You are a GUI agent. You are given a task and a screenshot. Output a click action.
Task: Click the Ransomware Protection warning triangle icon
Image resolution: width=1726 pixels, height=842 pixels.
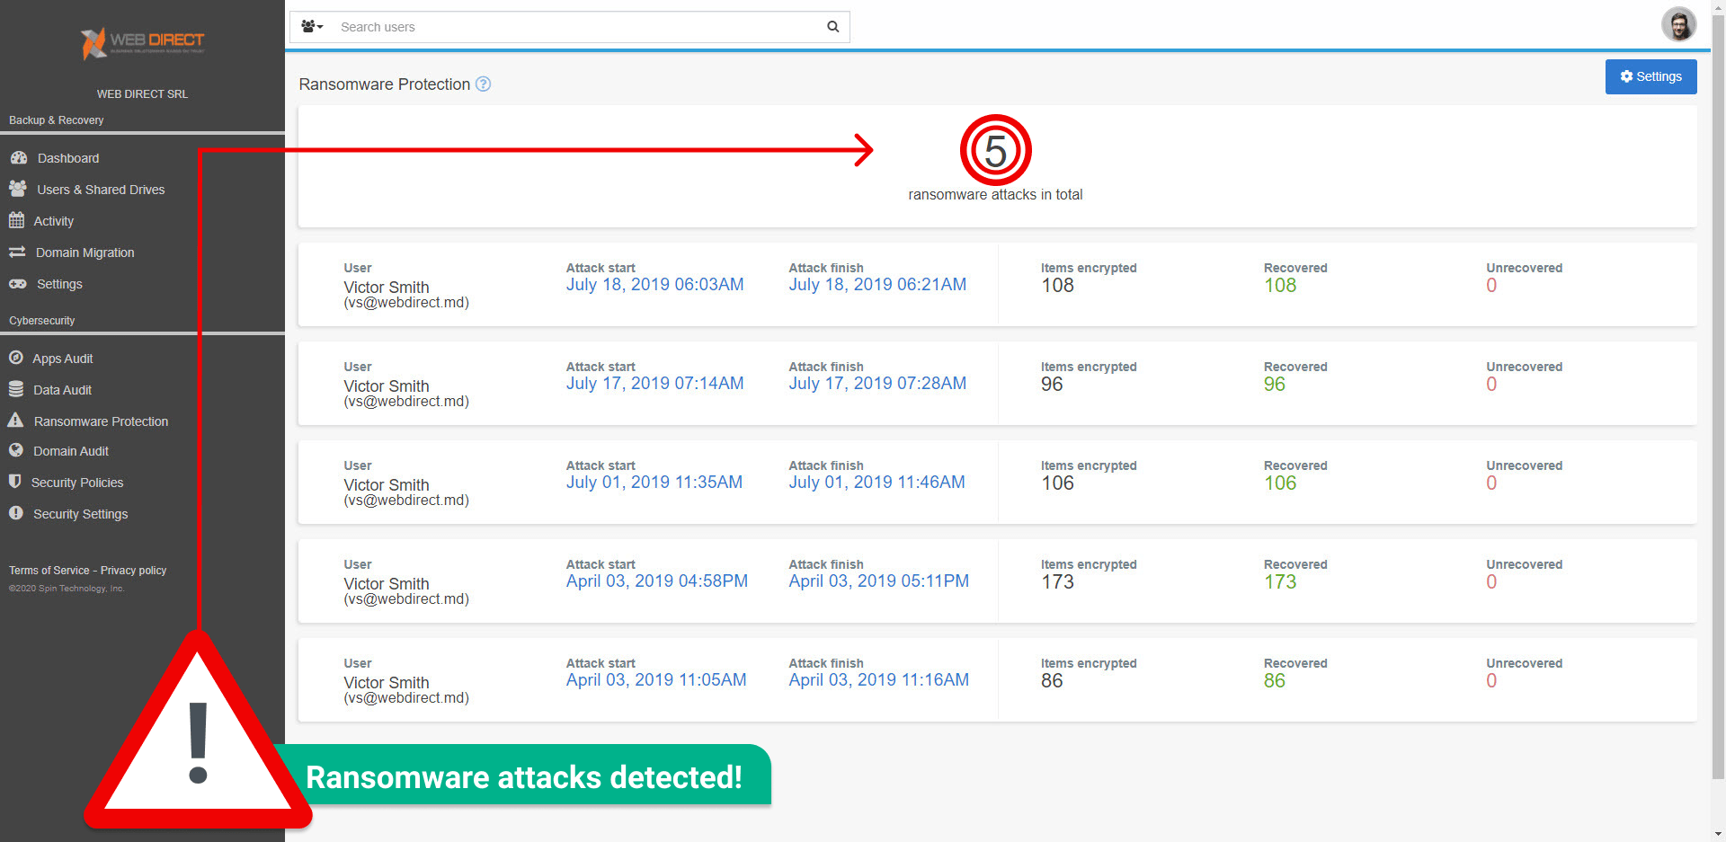point(16,421)
